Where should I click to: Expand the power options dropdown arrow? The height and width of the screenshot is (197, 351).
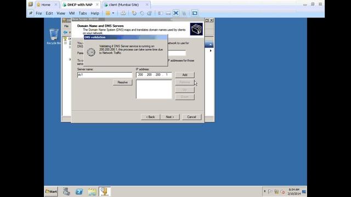tap(113, 13)
